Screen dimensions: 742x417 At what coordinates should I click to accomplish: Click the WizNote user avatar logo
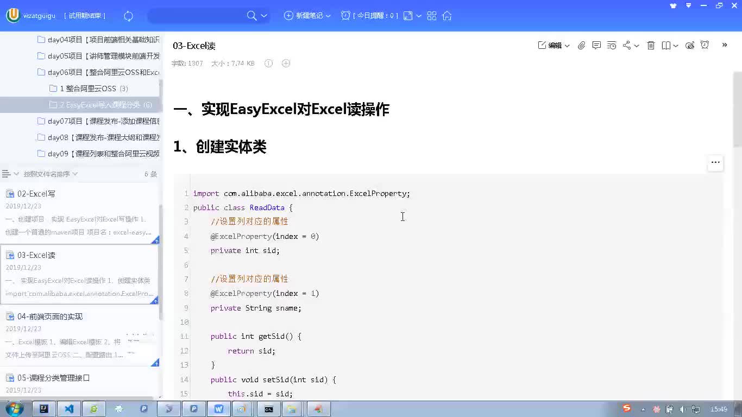coord(13,15)
